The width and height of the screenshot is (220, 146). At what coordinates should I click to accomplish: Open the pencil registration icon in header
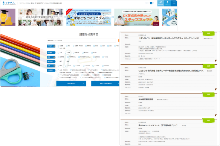tap(160, 3)
